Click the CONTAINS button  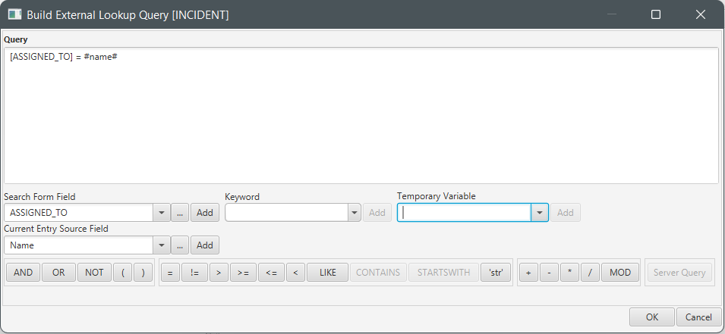click(378, 273)
